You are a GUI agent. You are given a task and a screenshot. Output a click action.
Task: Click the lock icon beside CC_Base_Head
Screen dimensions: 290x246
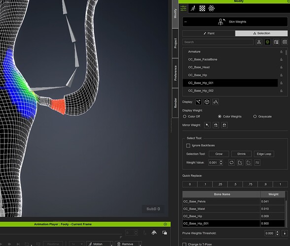coord(281,67)
